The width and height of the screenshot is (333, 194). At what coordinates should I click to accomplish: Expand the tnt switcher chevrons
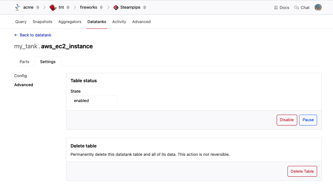point(68,8)
